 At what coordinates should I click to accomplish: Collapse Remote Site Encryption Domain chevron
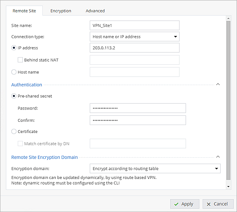click(x=218, y=157)
